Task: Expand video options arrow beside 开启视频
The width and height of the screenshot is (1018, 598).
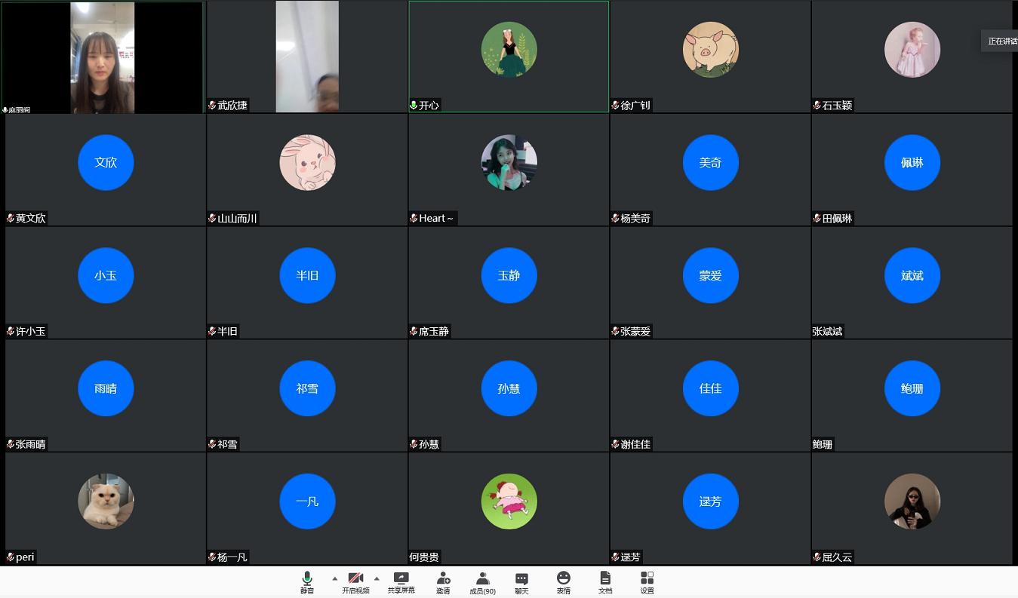Action: point(377,578)
